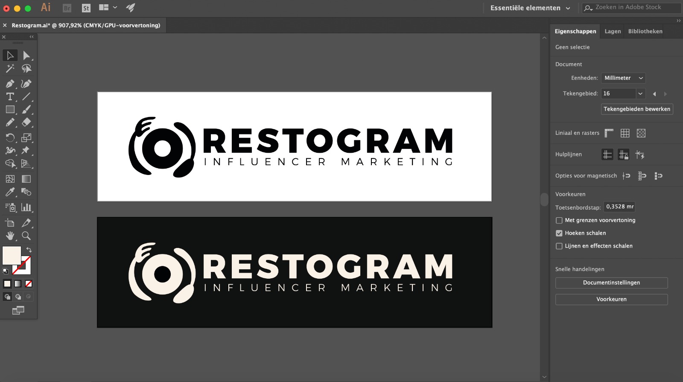This screenshot has height=382, width=683.
Task: Reset to default fill and stroke
Action: (5, 271)
